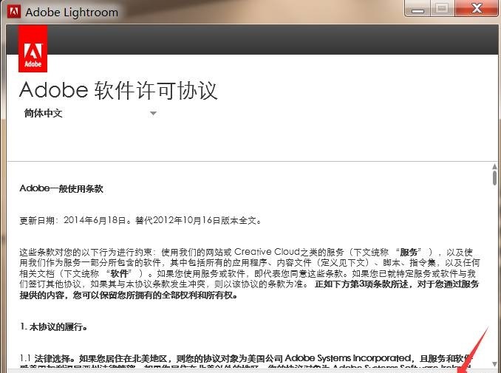This screenshot has height=373, width=501.
Task: Click the heading Adobe 软件许可协议
Action: (x=118, y=90)
